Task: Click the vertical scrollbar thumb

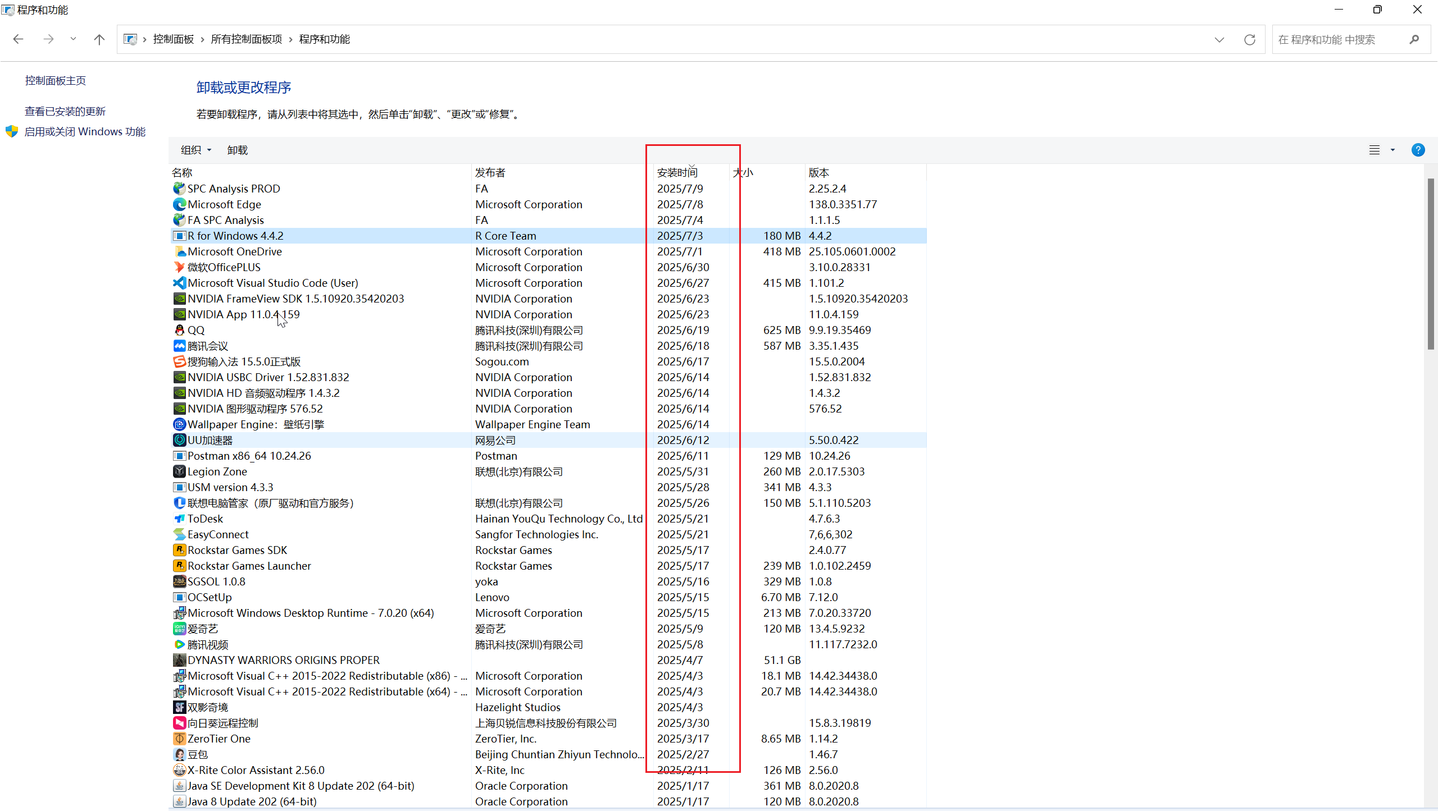Action: pos(1431,264)
